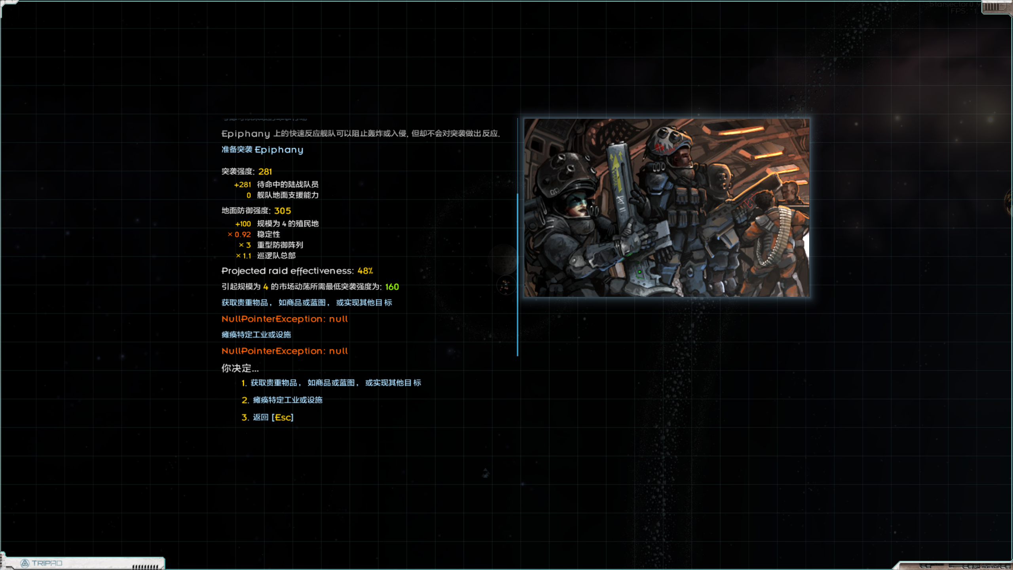Screen dimensions: 1013x570
Task: Click the 准备突袭 Epiphany heading
Action: click(x=262, y=150)
